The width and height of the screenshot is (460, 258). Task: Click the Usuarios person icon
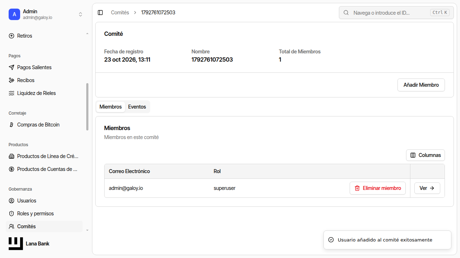tap(11, 201)
